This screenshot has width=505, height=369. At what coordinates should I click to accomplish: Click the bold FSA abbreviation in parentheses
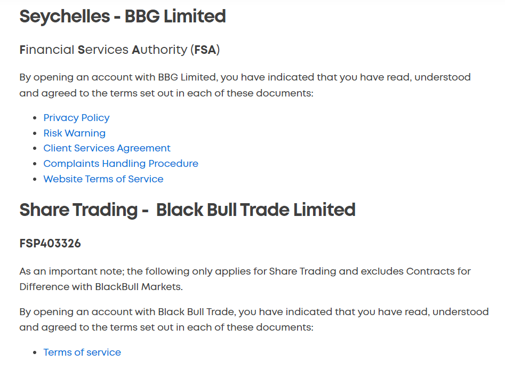tap(205, 50)
